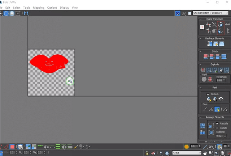Viewport: 231px width, 156px height.
Task: Click Stitch To Average icon
Action: point(212,56)
